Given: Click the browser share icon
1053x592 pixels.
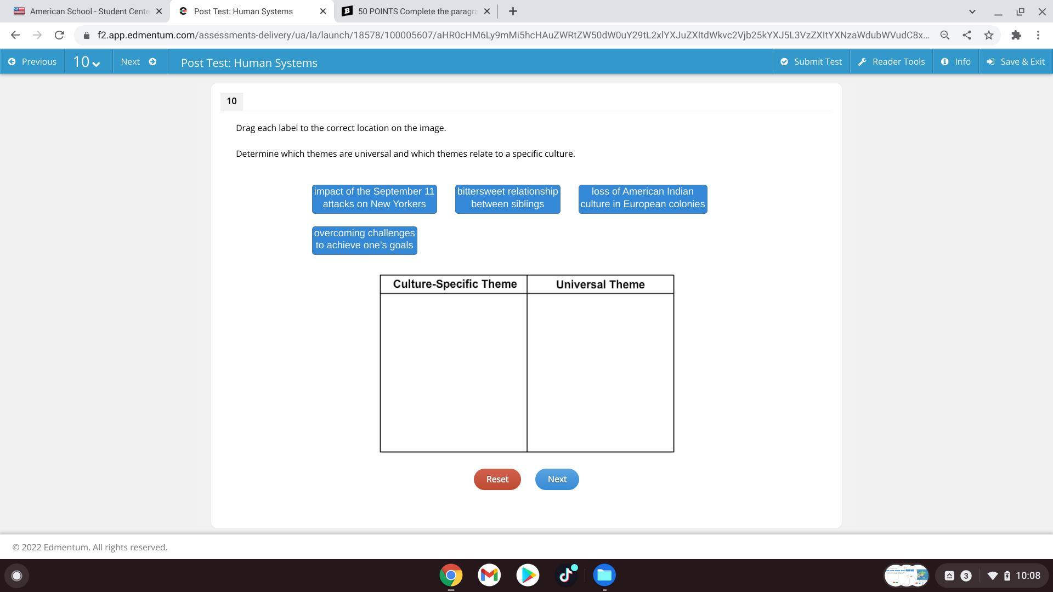Looking at the screenshot, I should (x=966, y=35).
